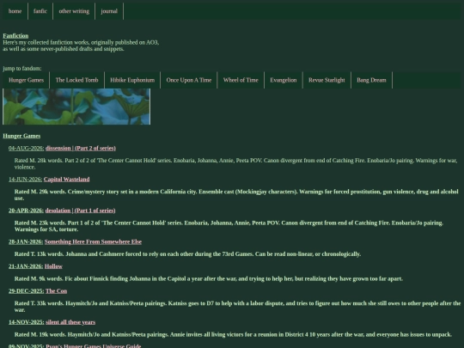
Task: Click the 'Rated M. 19k words' description
Action: coord(233,335)
